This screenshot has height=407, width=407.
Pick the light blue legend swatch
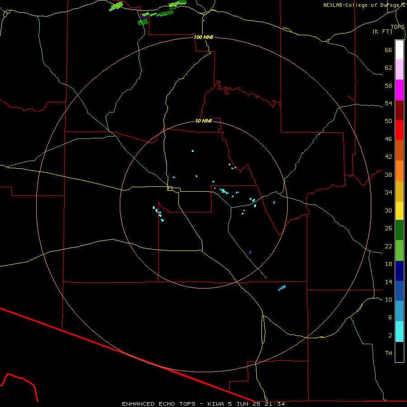[399, 311]
